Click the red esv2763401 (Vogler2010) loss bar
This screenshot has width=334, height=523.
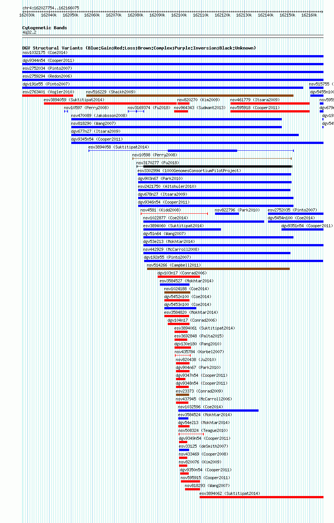[x=48, y=96]
